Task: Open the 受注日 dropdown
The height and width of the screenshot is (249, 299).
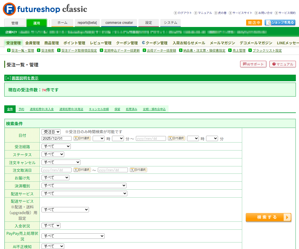Action: (51, 131)
